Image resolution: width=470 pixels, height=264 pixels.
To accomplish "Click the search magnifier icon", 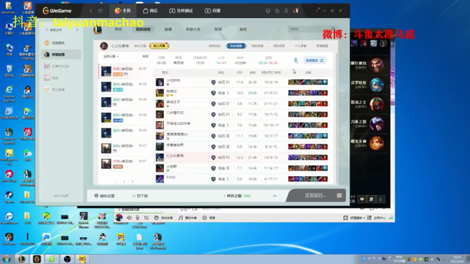I will coord(333,29).
